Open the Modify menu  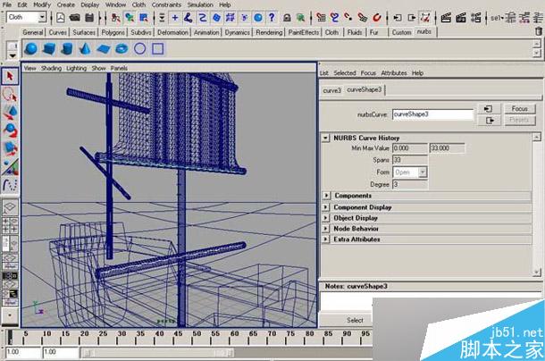[x=42, y=4]
